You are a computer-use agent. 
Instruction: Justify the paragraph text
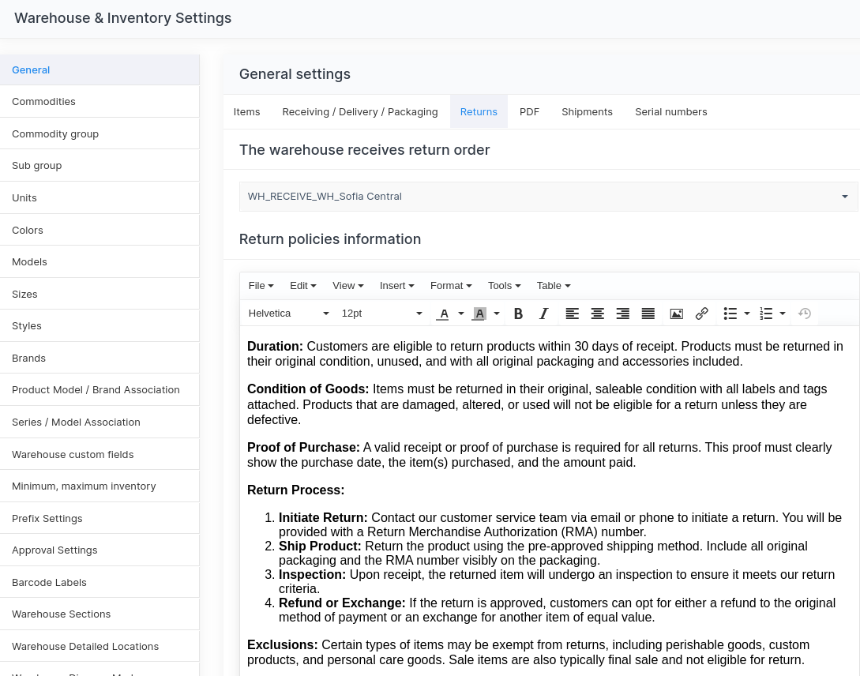click(648, 314)
